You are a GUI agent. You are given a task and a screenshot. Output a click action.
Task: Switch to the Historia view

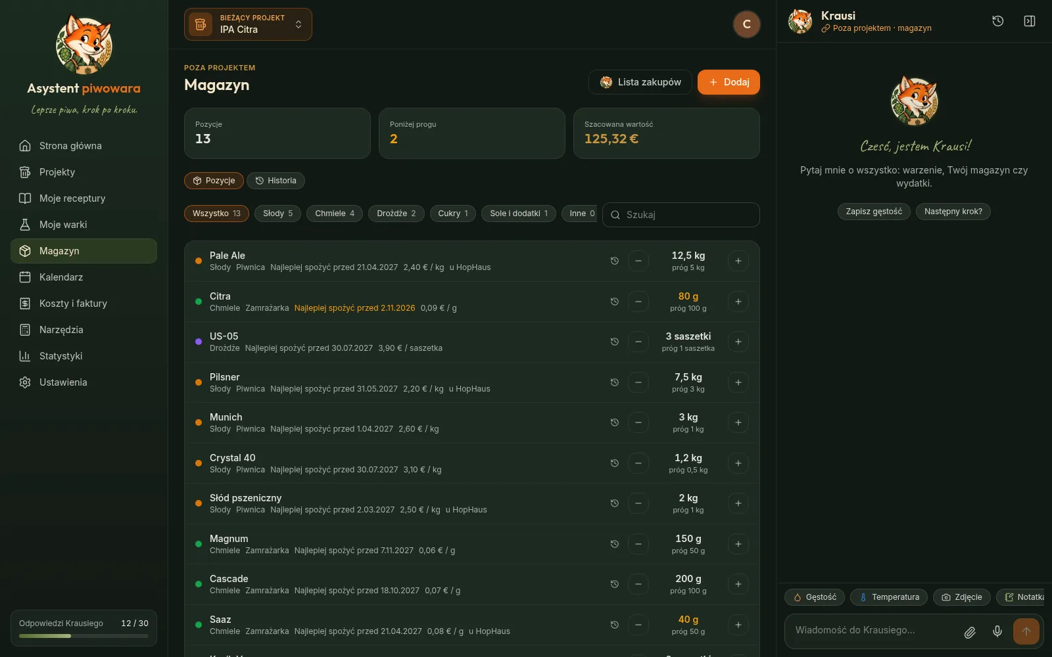coord(275,181)
